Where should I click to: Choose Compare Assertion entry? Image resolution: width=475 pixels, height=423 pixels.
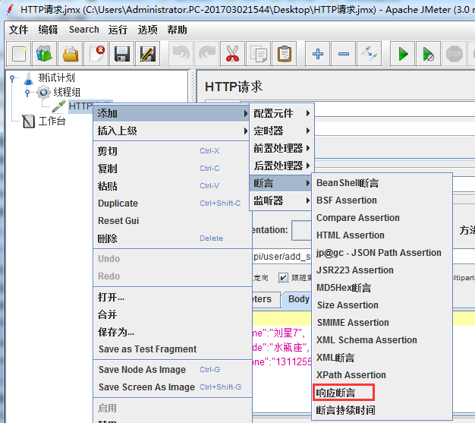(382, 218)
